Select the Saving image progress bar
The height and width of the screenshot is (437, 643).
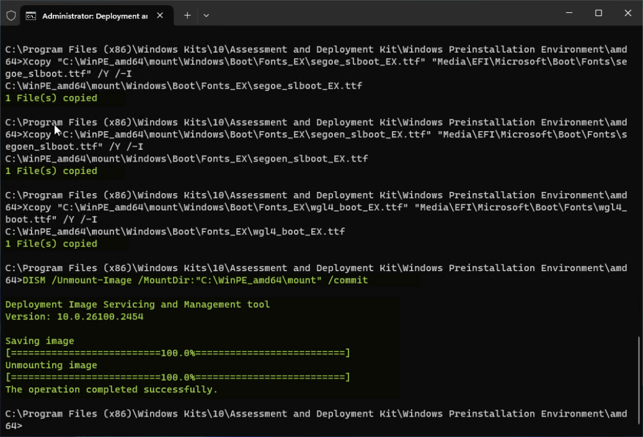tap(177, 353)
